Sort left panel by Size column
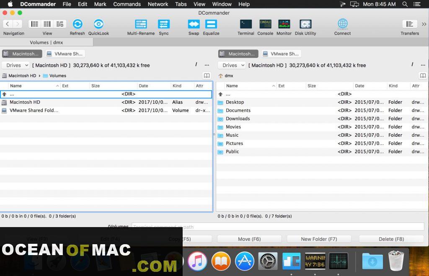 pos(113,86)
